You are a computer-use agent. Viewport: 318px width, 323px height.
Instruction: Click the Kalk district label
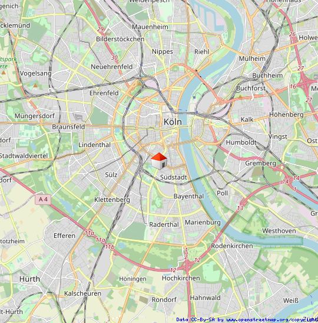click(x=247, y=119)
